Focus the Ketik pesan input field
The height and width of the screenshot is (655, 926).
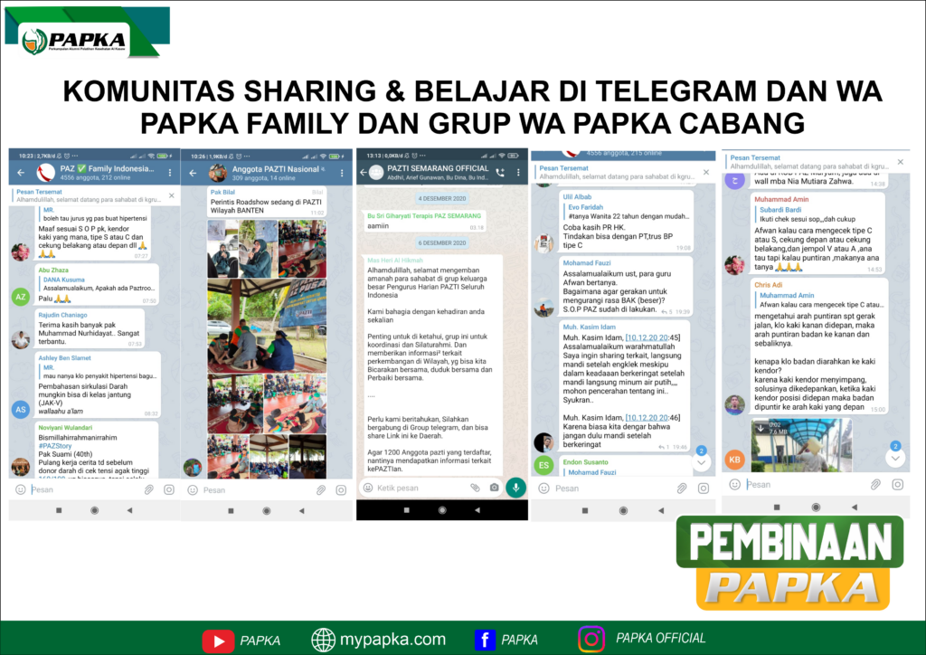point(421,488)
